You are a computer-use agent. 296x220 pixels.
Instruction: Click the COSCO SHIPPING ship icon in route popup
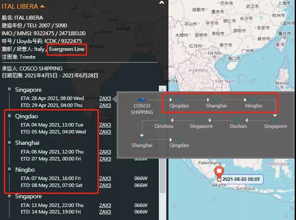coord(141,100)
